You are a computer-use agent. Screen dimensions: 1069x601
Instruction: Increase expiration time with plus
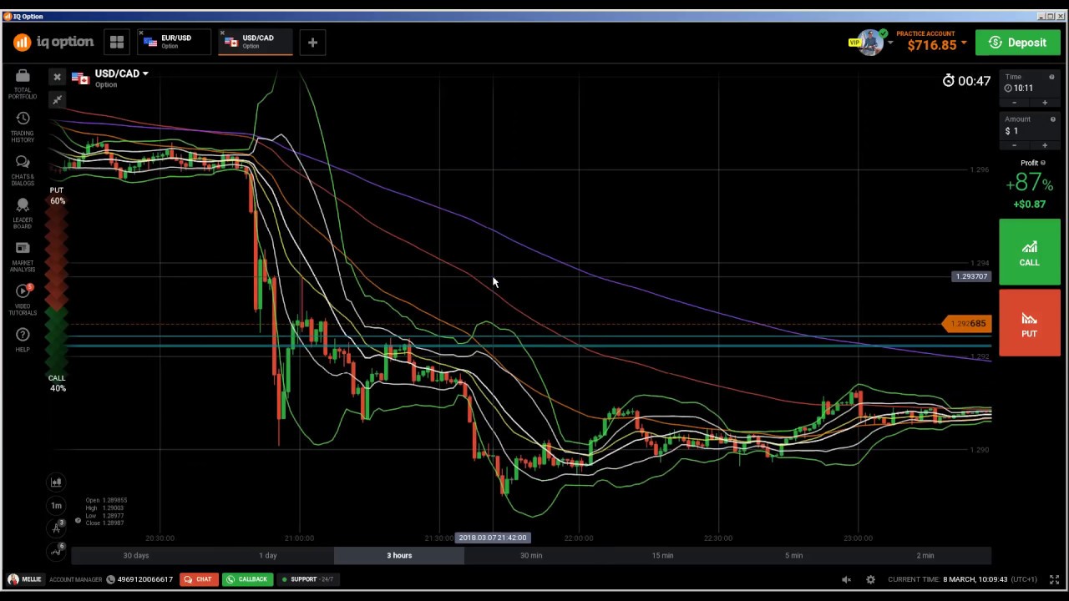[x=1044, y=103]
